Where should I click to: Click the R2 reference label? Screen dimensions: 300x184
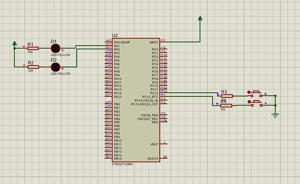tap(31, 63)
